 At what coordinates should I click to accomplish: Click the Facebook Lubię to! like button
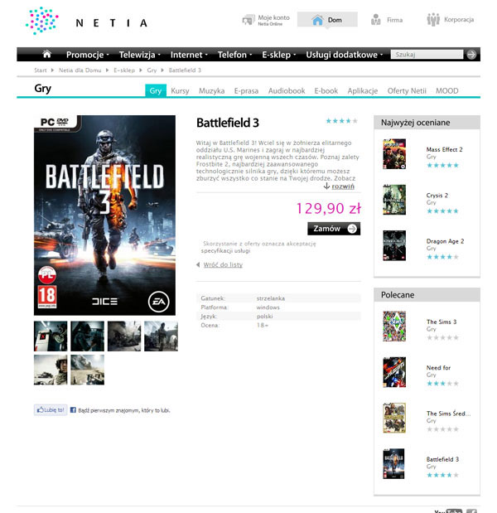[51, 409]
